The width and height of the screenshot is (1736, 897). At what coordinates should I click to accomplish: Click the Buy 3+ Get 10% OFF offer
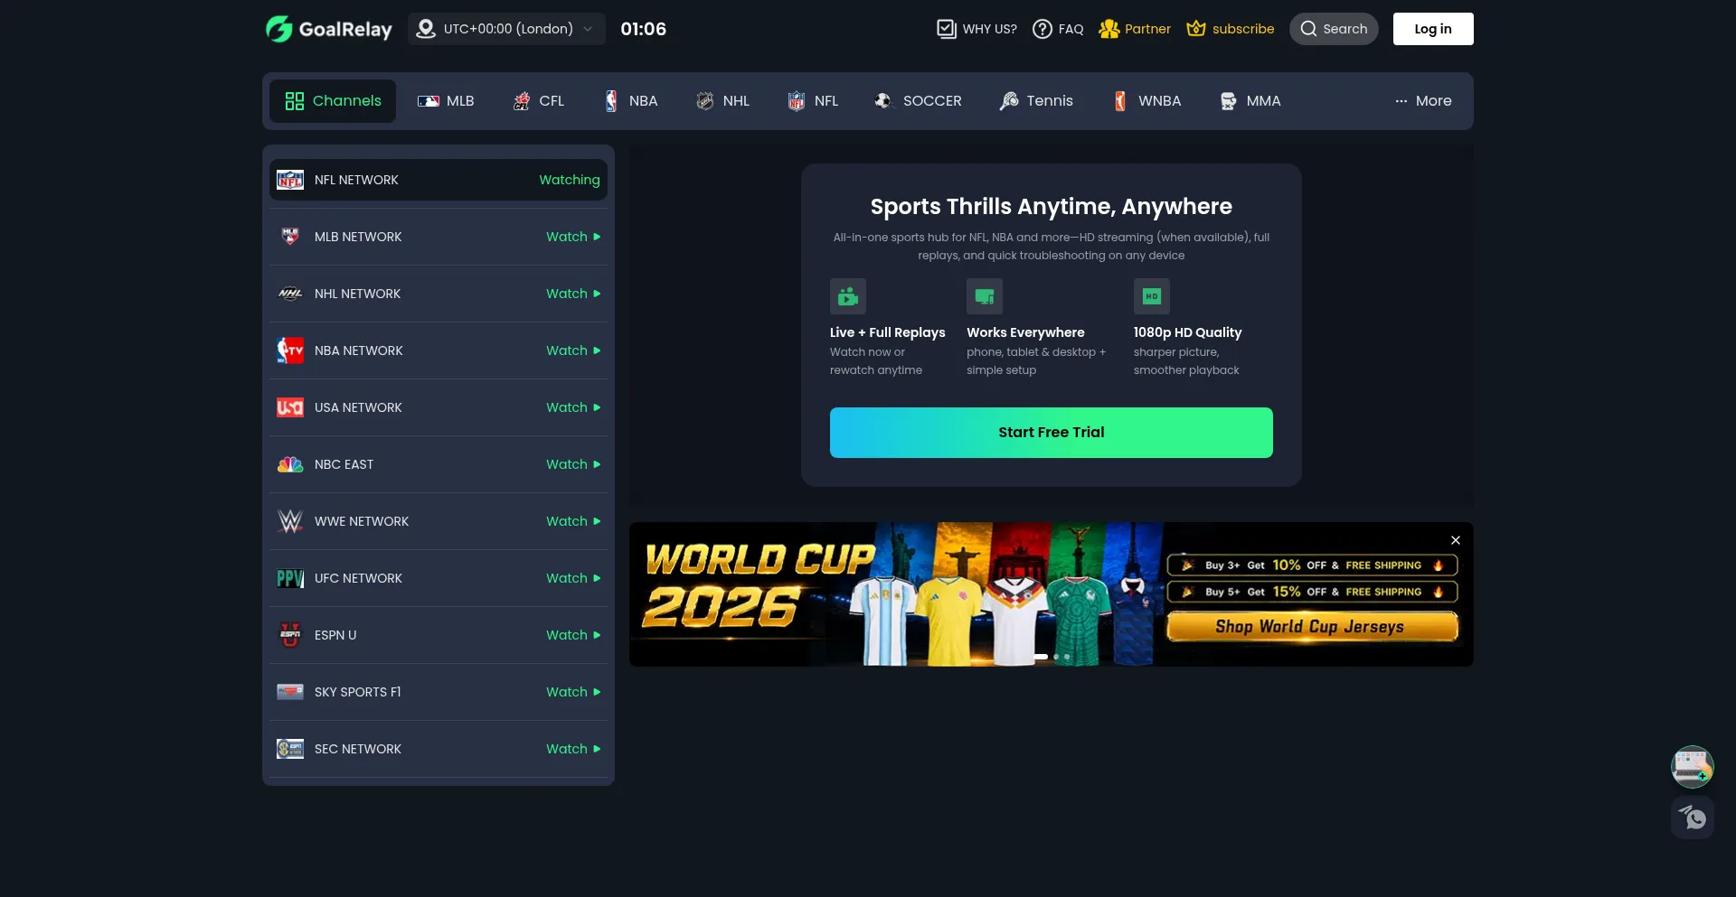point(1312,565)
